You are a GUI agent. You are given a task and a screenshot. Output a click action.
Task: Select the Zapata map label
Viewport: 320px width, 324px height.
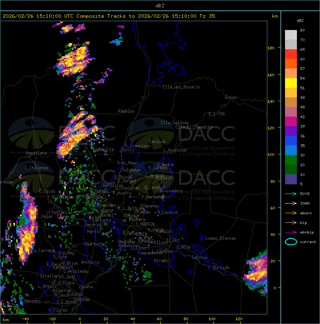[x=85, y=287]
